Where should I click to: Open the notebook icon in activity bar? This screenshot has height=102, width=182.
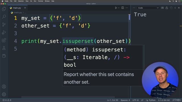4,56
